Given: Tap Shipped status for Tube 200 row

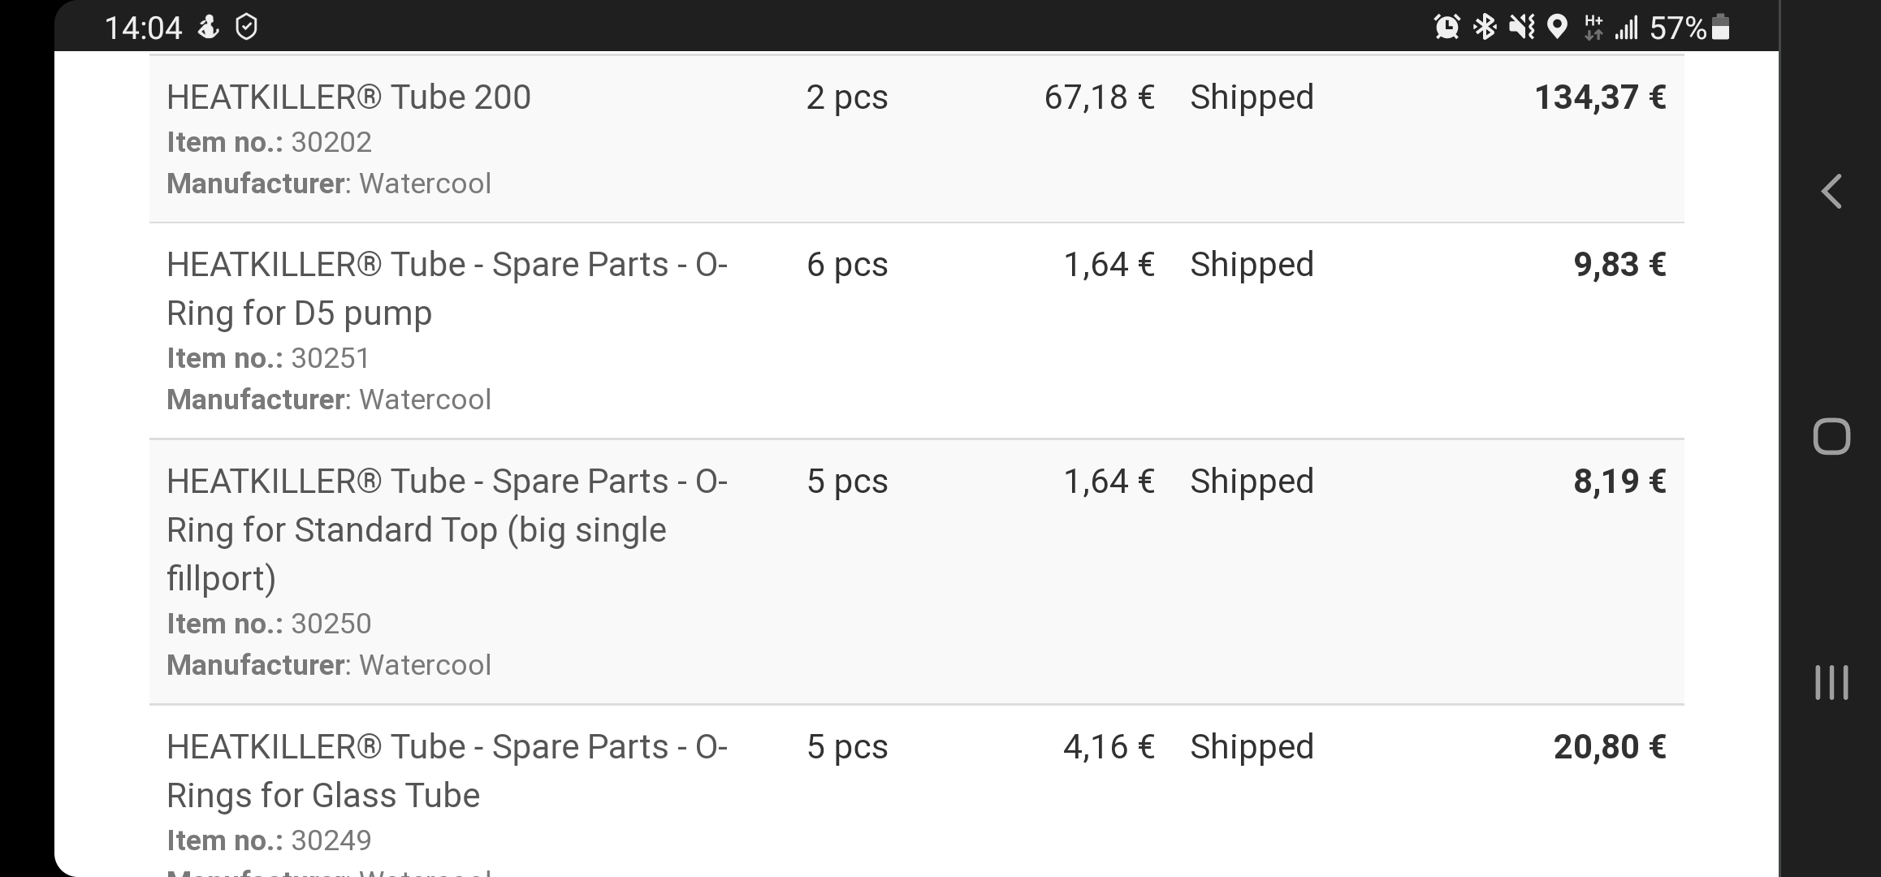Looking at the screenshot, I should click(1252, 97).
